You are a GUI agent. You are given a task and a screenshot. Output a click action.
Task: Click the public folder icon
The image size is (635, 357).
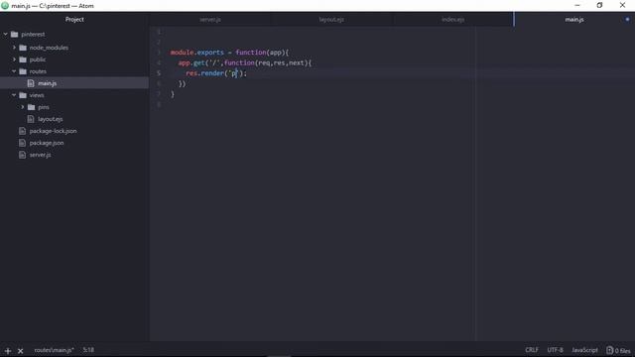coord(23,59)
